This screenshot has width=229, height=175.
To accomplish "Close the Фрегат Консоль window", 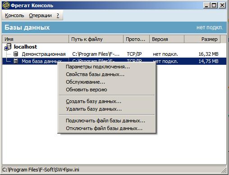I will tap(222, 5).
